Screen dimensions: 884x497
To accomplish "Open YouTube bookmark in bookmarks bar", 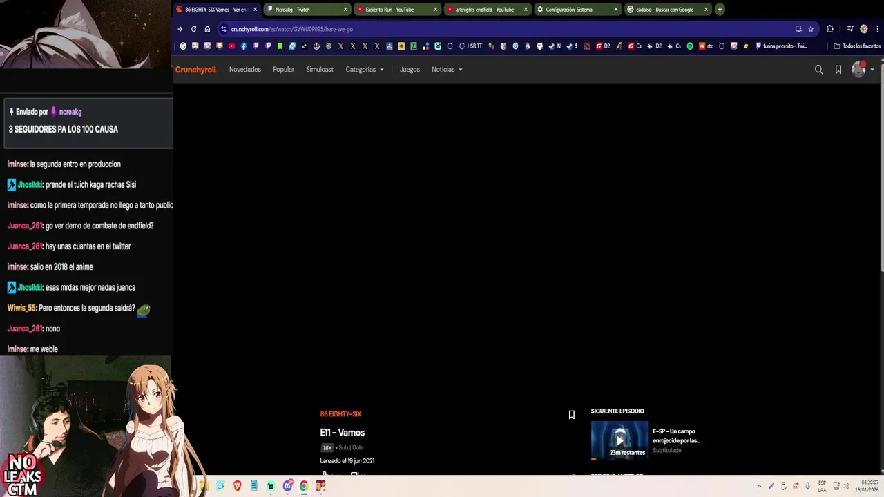I will (231, 46).
